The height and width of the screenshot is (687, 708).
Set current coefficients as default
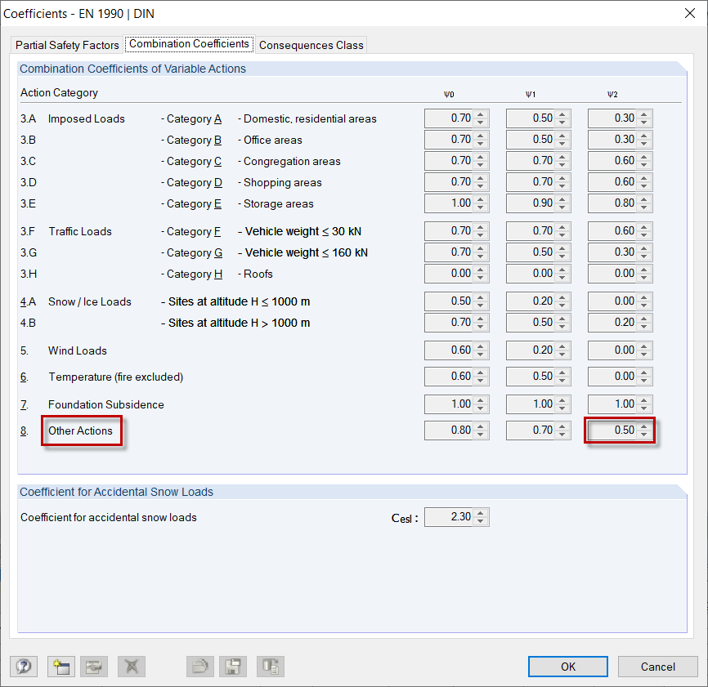coord(93,667)
